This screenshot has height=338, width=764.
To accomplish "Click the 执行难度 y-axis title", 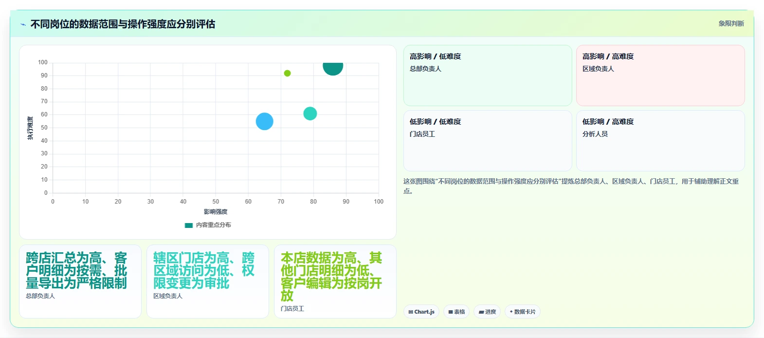I will pos(30,128).
